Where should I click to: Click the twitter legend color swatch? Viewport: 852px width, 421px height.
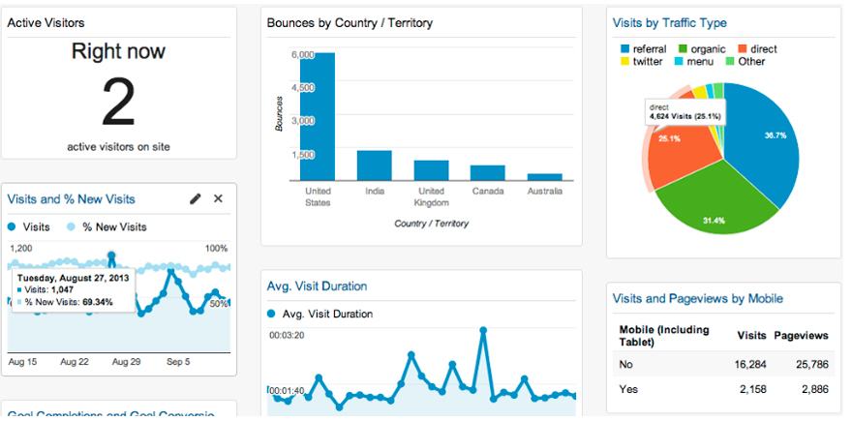click(624, 62)
